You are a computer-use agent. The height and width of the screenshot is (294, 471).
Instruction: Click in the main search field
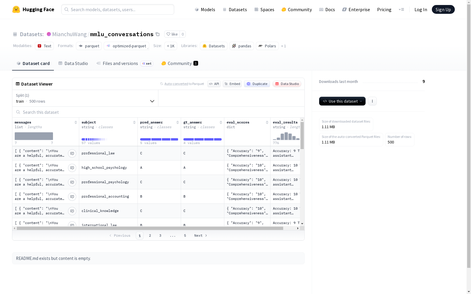tap(118, 9)
